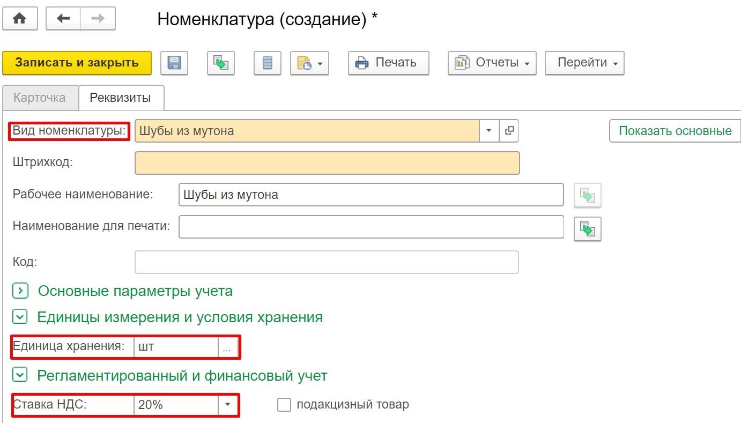Click into the Штрихкод input field
Viewport: 741px width, 423px height.
point(327,163)
